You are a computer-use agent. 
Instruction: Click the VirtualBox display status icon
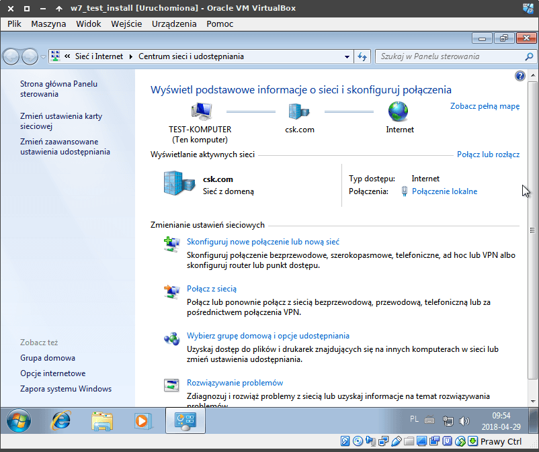[x=421, y=441]
